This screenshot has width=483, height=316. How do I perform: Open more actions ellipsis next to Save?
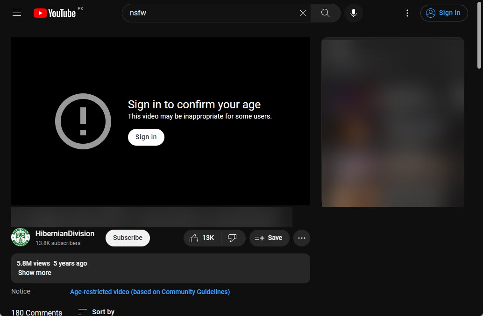302,238
